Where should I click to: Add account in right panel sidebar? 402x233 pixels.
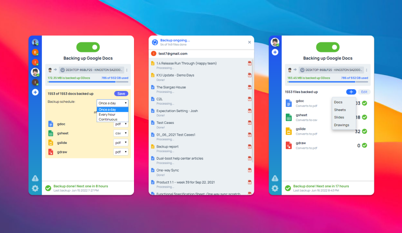275,52
